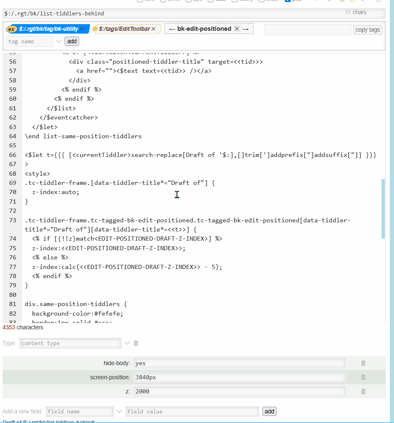This screenshot has height=423, width=394.
Task: Click the copy tags button
Action: [x=367, y=30]
